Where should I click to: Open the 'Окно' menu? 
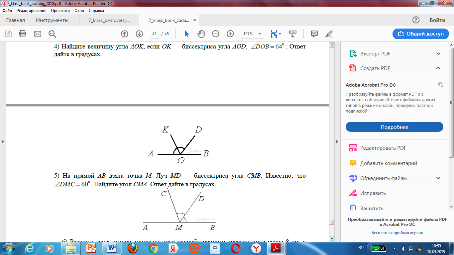pos(79,11)
